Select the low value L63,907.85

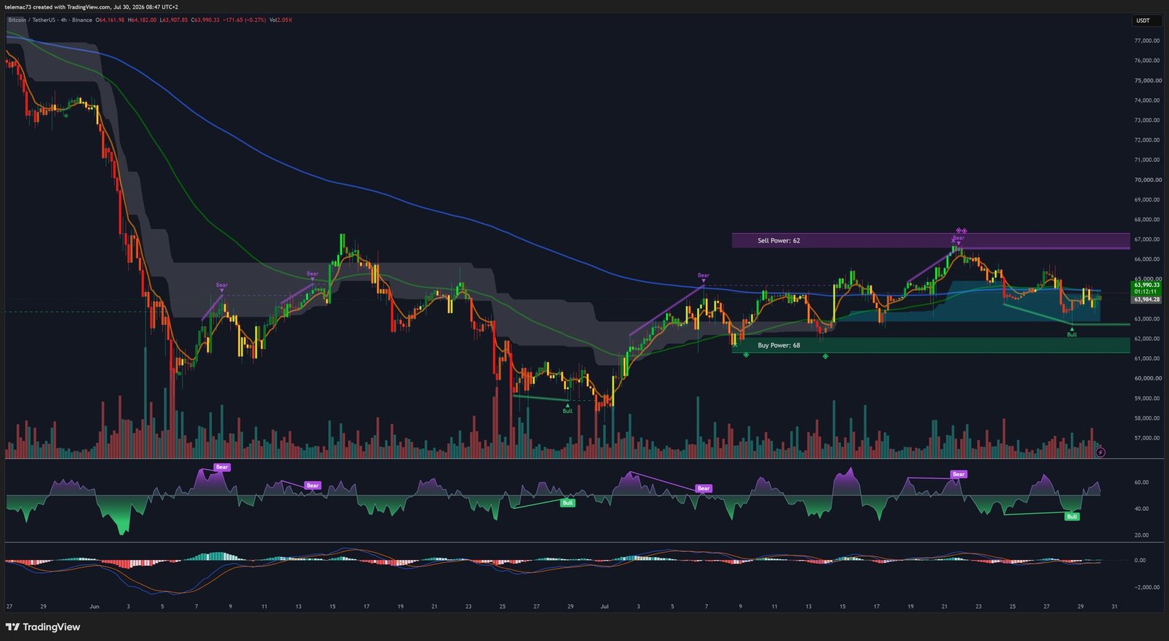174,20
